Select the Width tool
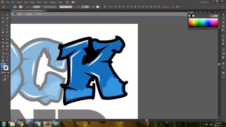Viewport: 226px width, 127px height. pos(3,39)
